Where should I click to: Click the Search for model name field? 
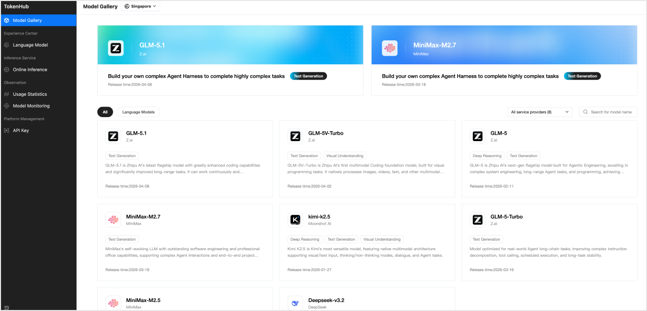(608, 112)
